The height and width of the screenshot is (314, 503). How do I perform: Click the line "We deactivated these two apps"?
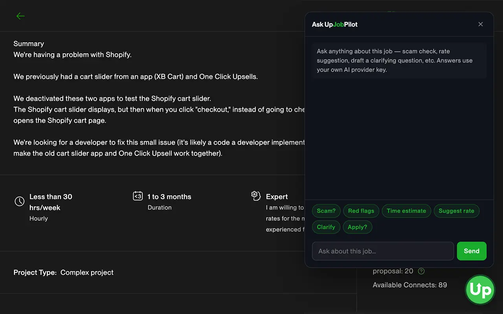coord(112,99)
